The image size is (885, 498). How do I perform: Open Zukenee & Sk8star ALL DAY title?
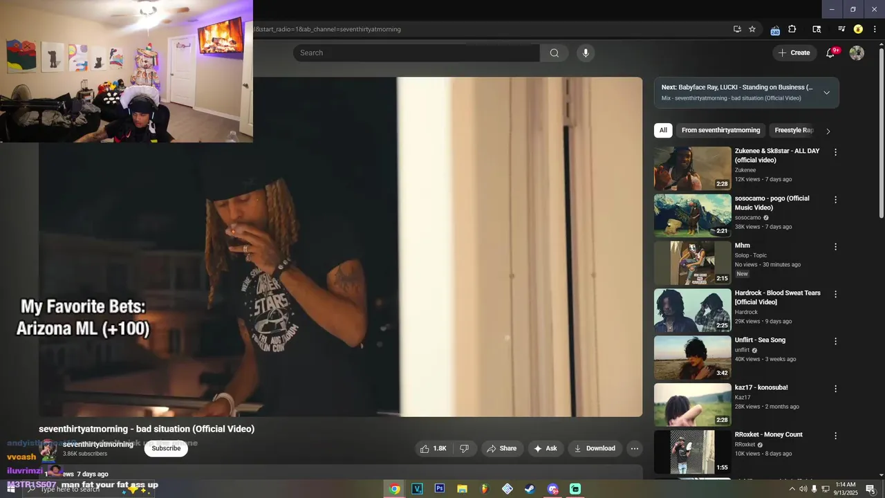pyautogui.click(x=777, y=155)
